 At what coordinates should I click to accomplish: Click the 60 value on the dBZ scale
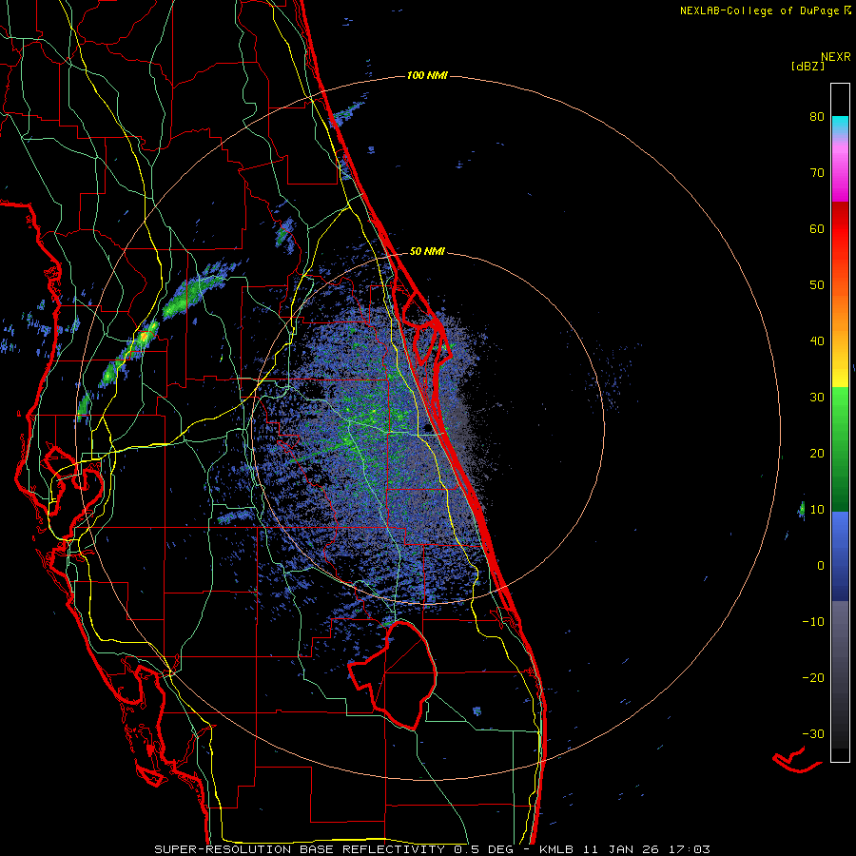click(x=817, y=228)
